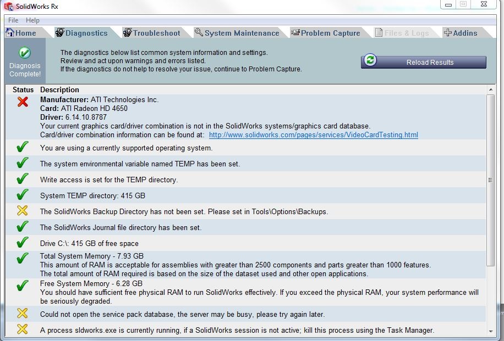Click the camera icon on Problem Capture tab

tap(295, 32)
